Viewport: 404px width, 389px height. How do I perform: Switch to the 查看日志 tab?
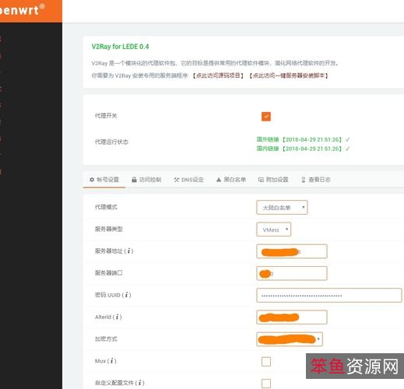[x=315, y=180]
